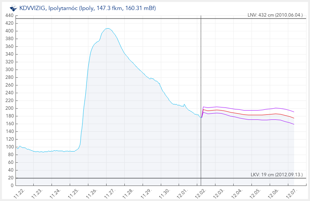Select the 100 value on vertical axis
This screenshot has width=310, height=201.
[x=10, y=147]
